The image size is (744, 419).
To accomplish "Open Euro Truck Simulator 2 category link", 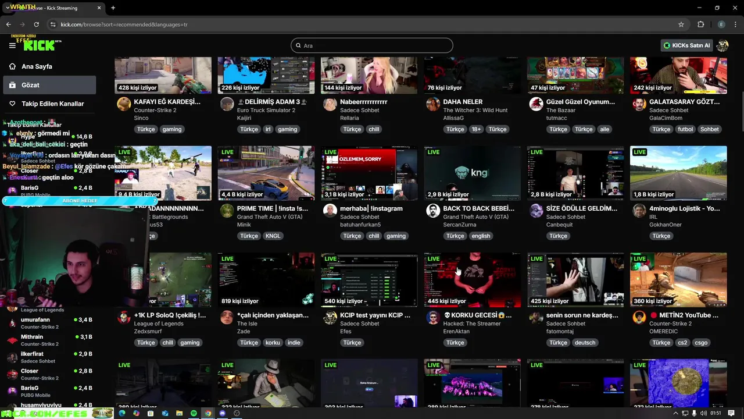I will pos(266,110).
